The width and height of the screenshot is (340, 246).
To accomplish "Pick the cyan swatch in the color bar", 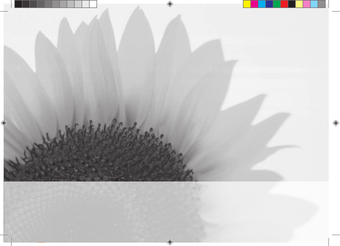I will (262, 4).
